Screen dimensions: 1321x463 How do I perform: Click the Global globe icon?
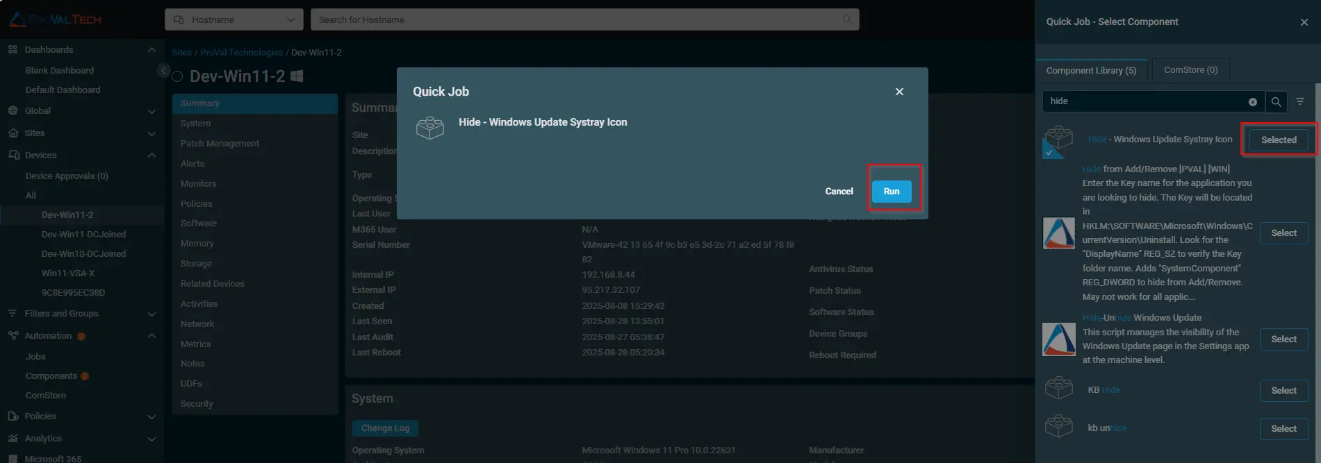pyautogui.click(x=13, y=110)
